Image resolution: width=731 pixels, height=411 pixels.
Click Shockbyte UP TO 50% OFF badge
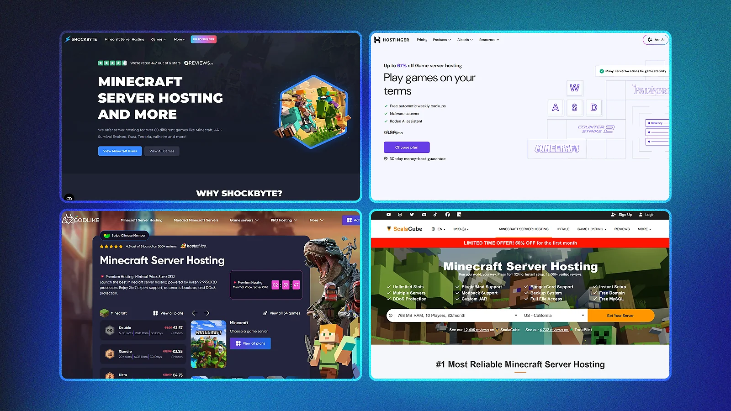tap(204, 39)
